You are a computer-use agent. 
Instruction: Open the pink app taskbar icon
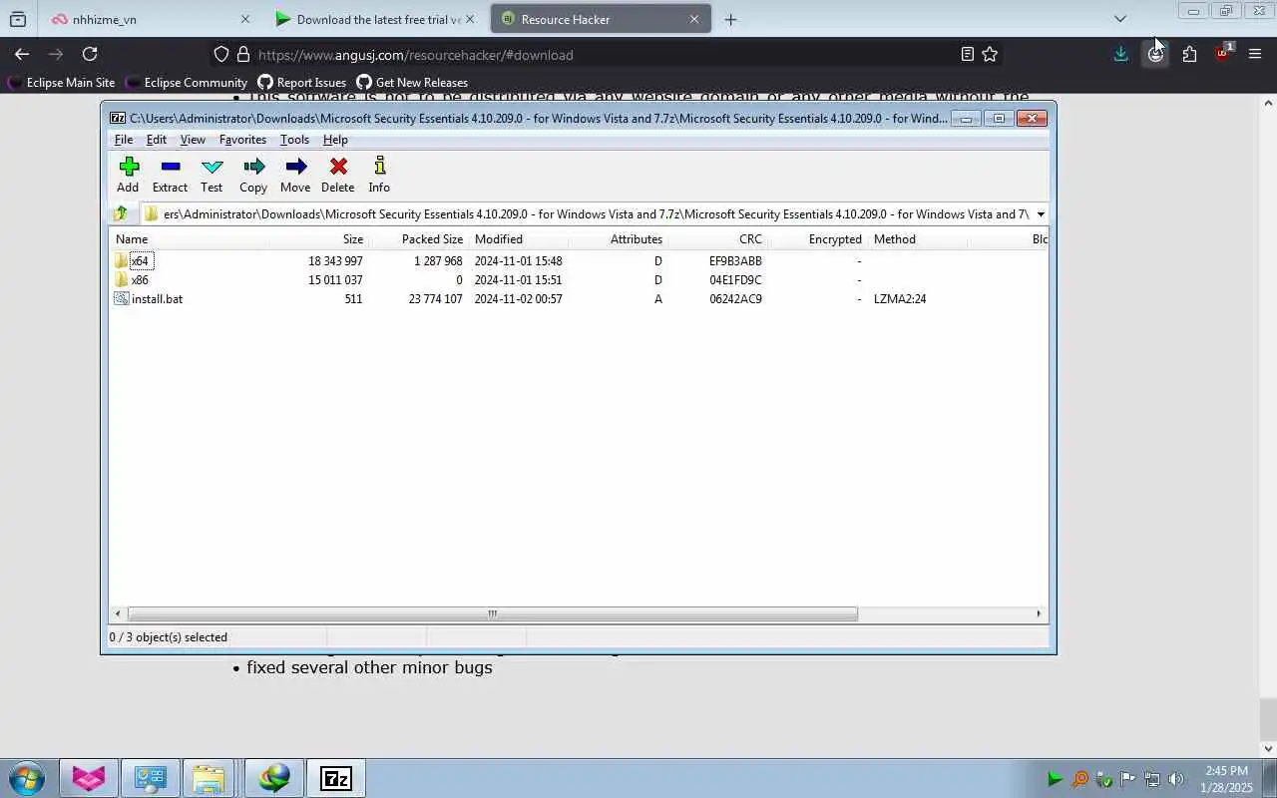point(89,778)
